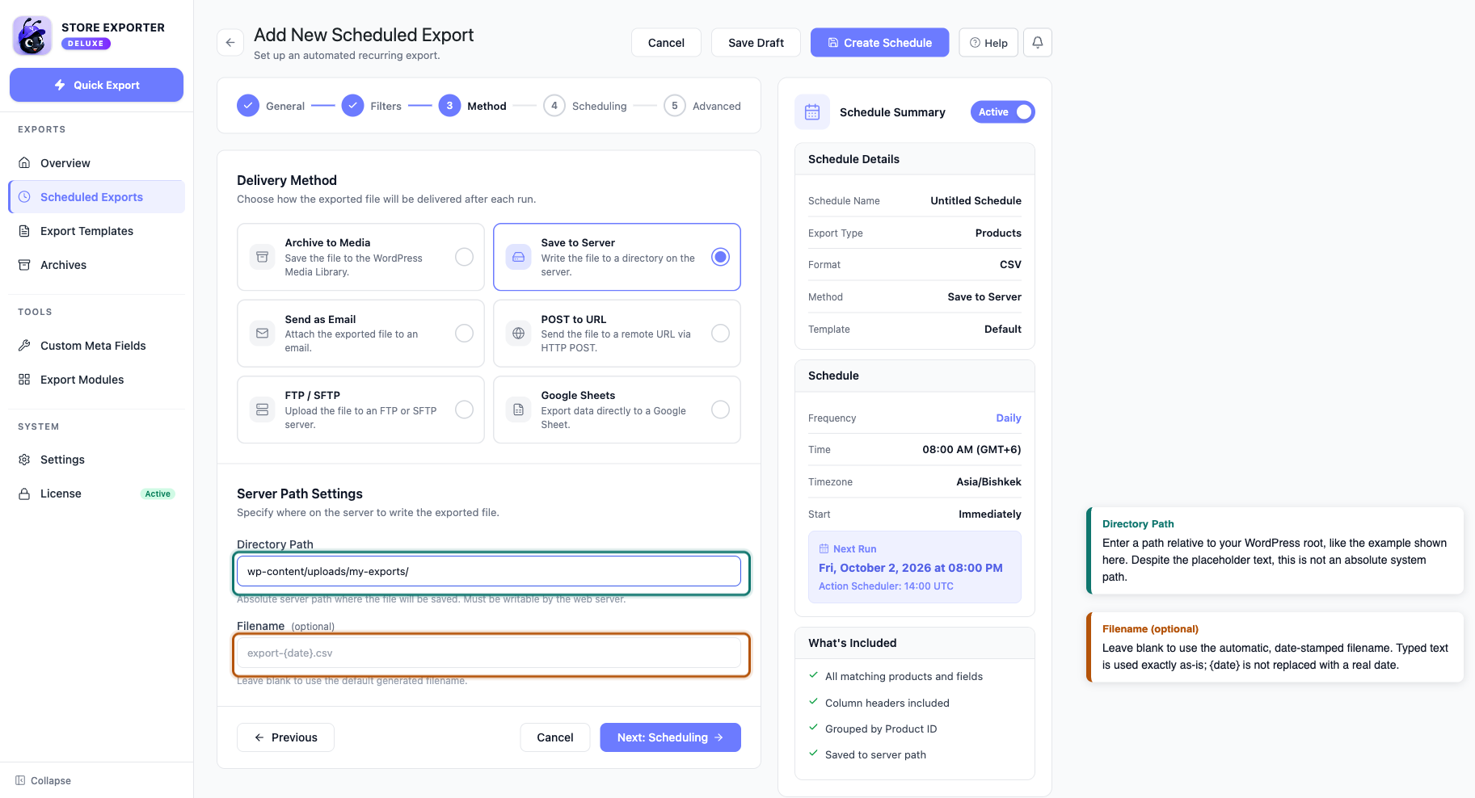The image size is (1475, 798).
Task: Focus the Filename optional input field
Action: coord(489,653)
